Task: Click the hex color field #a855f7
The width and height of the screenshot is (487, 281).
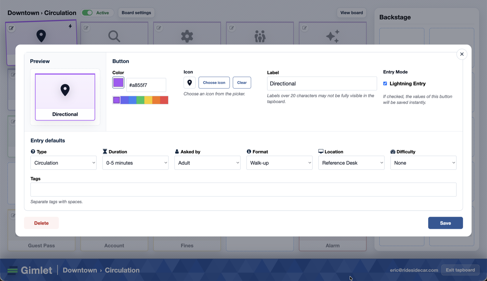Action: point(146,85)
